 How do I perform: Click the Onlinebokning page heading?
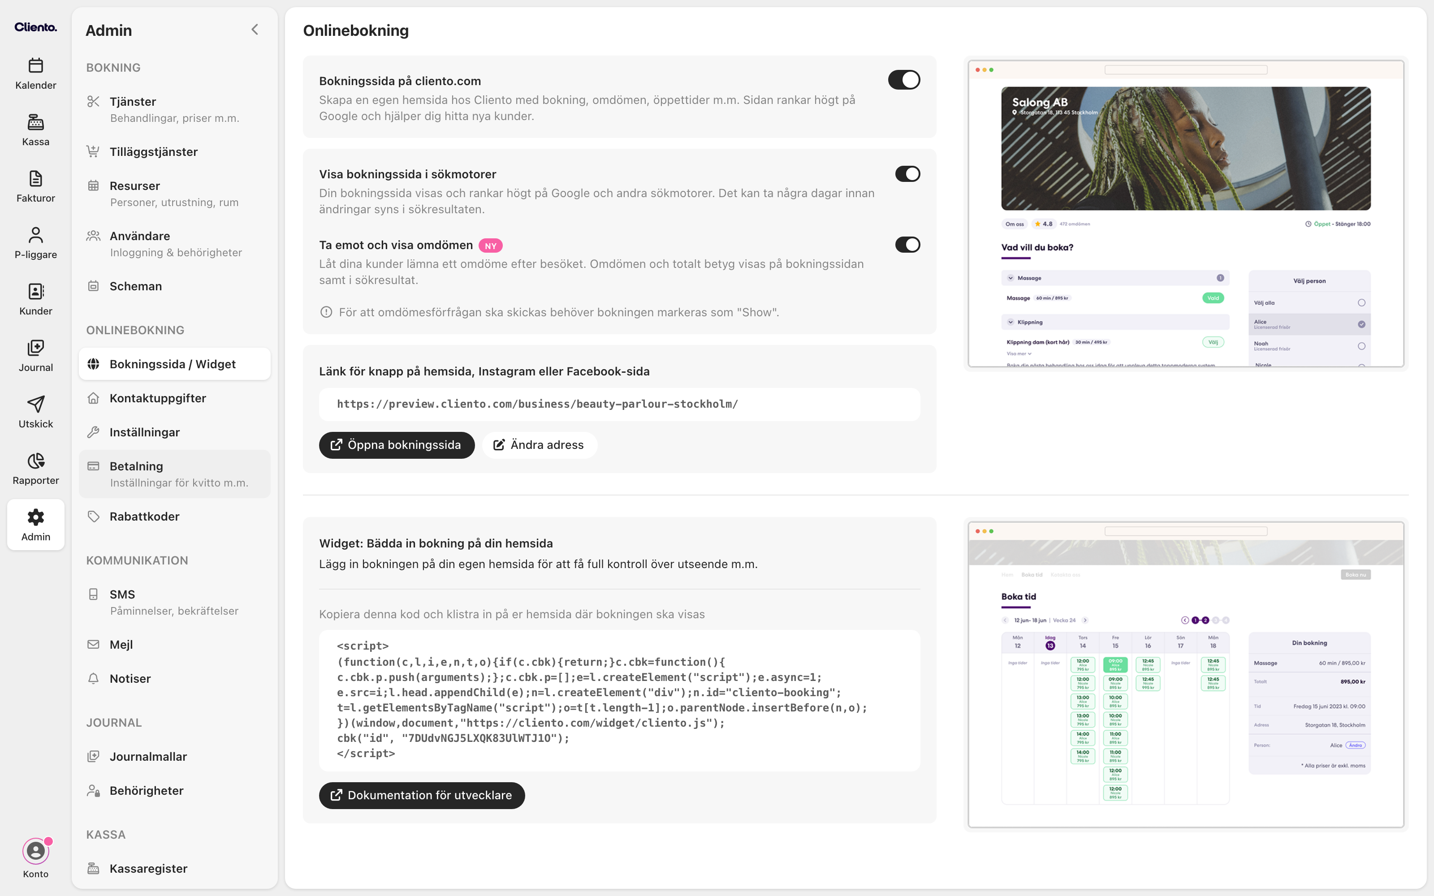tap(356, 30)
